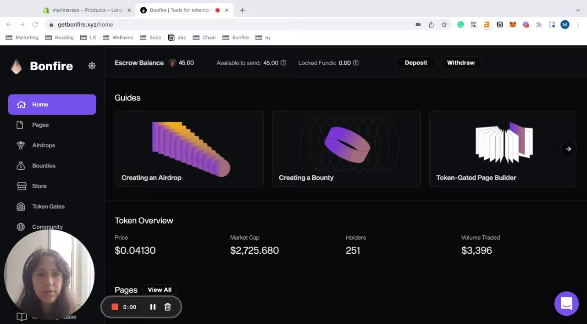This screenshot has height=324, width=587.
Task: Open the Reading bookmarks folder
Action: [x=59, y=37]
